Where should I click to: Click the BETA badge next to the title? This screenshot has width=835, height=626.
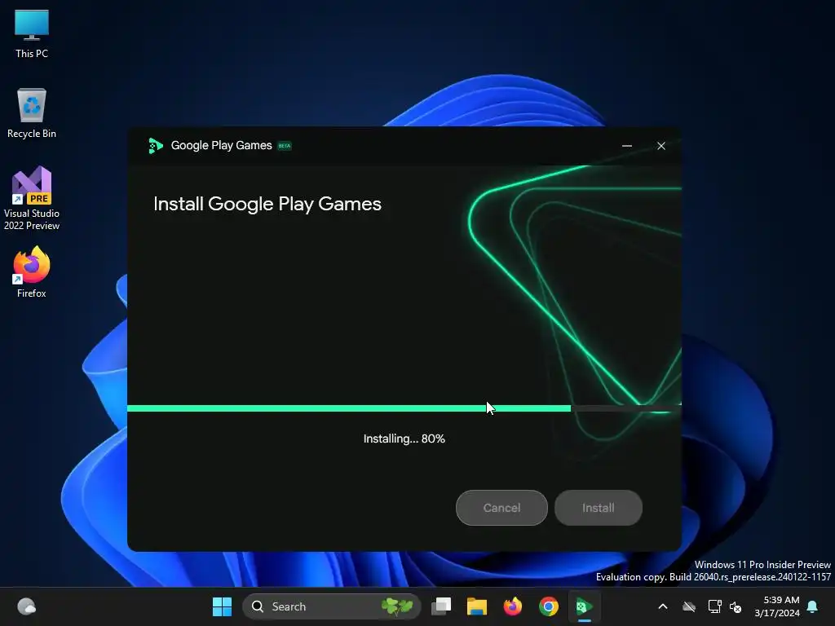285,146
